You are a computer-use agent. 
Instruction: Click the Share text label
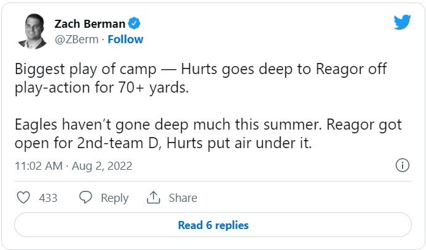pos(182,198)
